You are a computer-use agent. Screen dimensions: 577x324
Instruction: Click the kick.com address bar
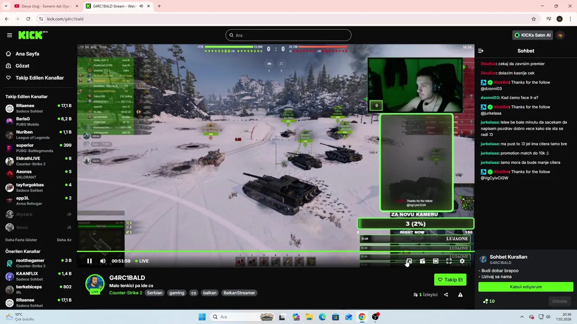(288, 19)
